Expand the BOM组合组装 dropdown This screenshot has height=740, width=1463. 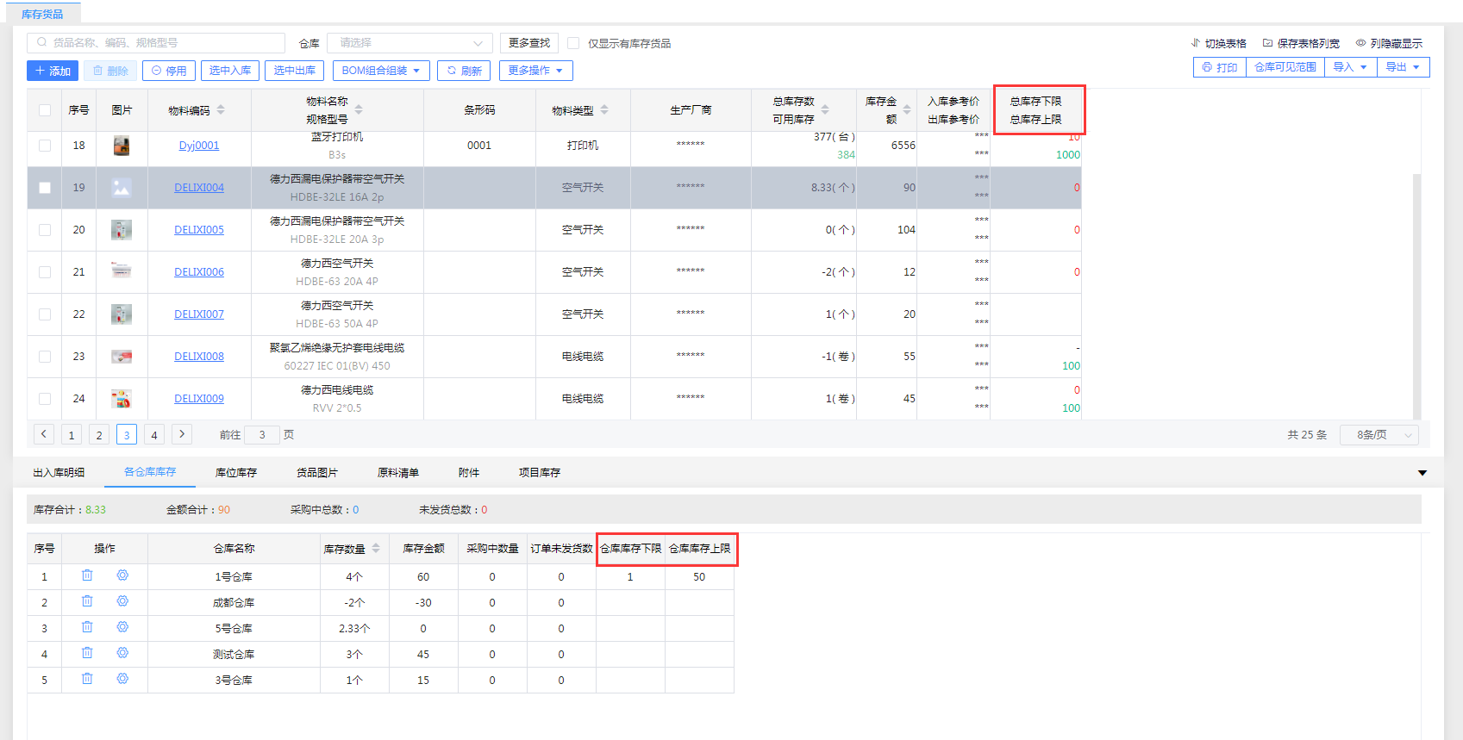(x=380, y=71)
